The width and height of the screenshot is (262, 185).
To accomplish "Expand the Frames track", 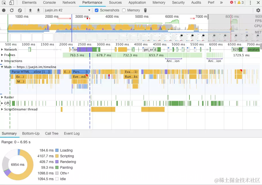I will pos(2,55).
